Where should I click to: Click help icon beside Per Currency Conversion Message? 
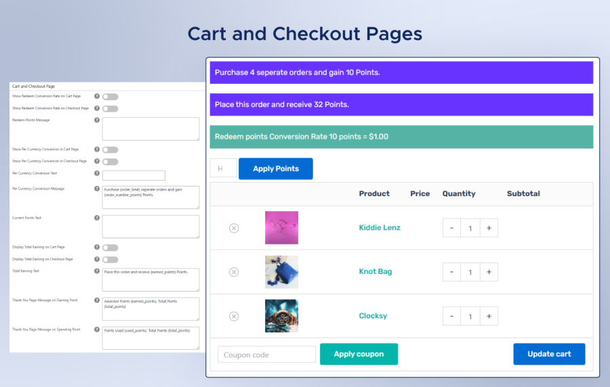tap(97, 189)
